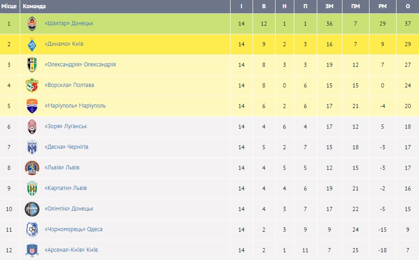Click the Chornomorets Odesa team logo

[32, 229]
